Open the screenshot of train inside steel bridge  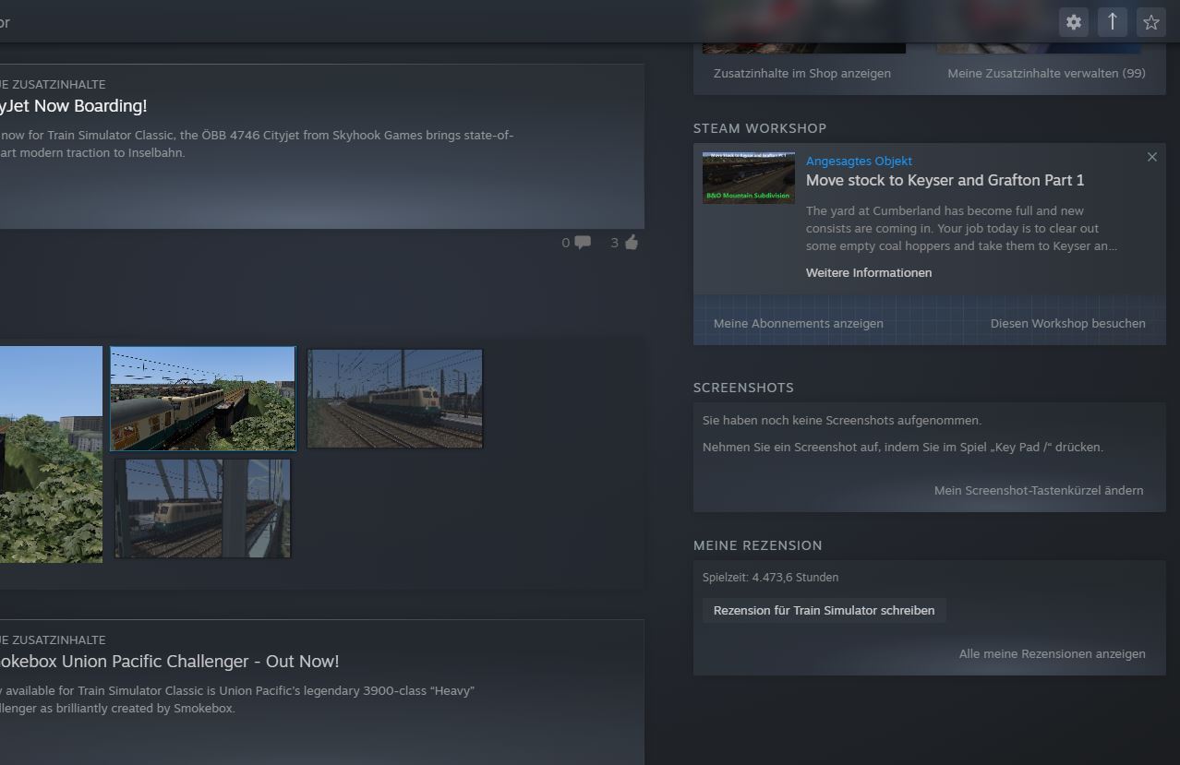coord(203,508)
